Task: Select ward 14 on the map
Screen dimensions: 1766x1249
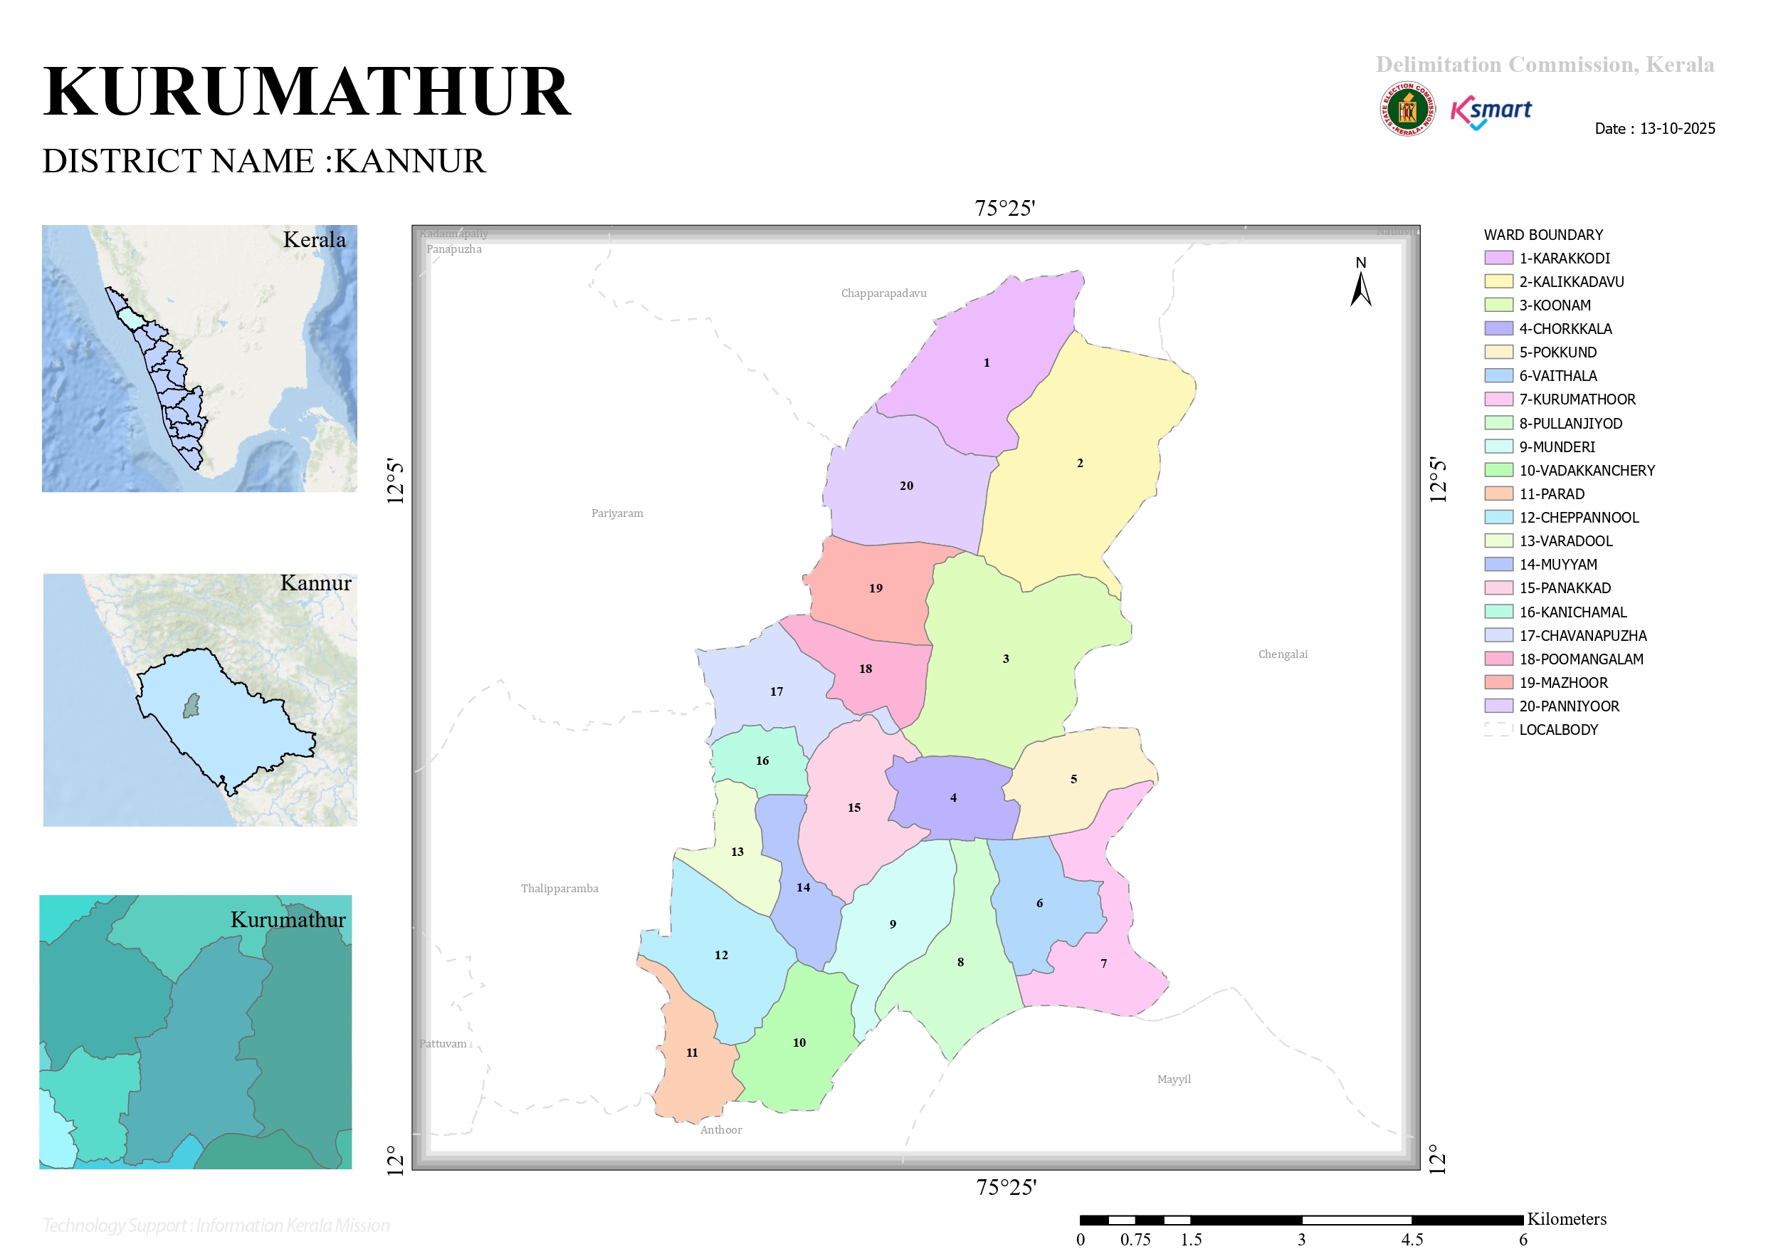Action: tap(802, 887)
